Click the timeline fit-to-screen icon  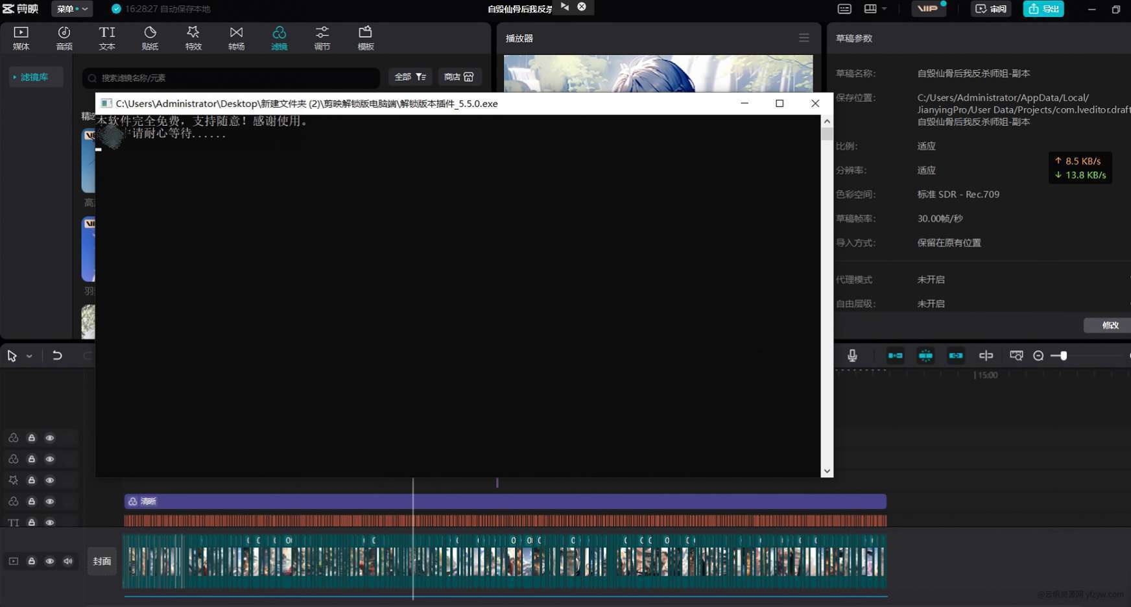[x=1016, y=355]
